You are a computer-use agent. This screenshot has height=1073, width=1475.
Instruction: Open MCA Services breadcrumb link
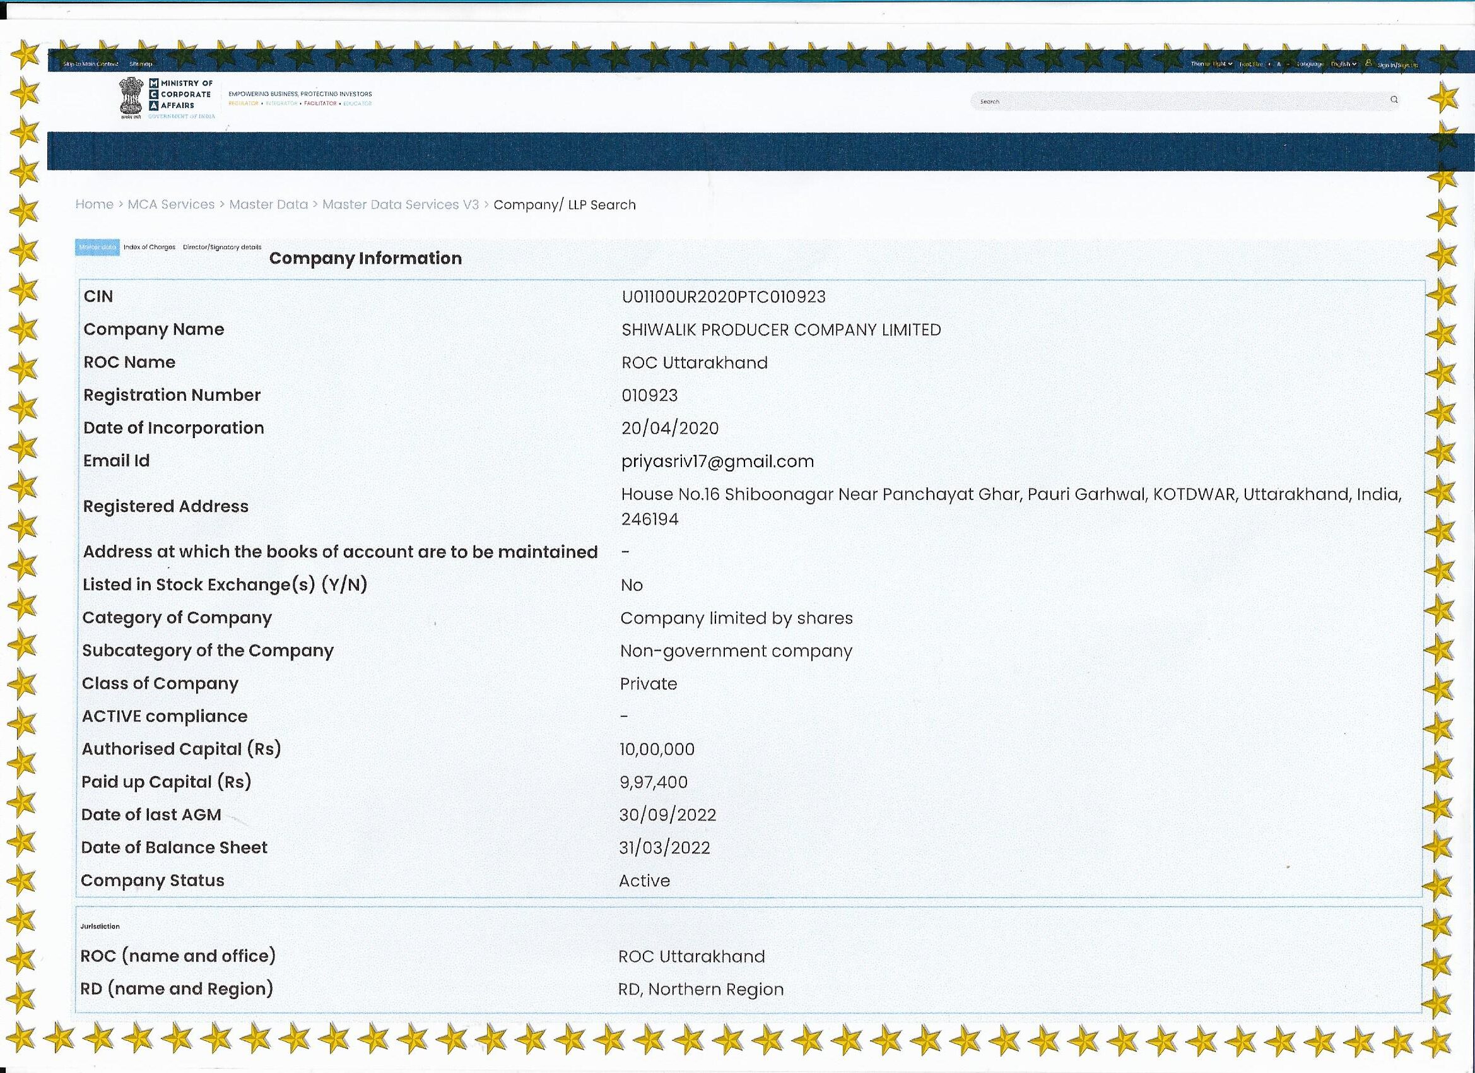click(x=171, y=205)
